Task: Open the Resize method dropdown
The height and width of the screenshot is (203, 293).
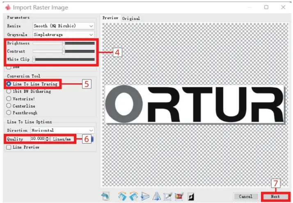Action: click(63, 26)
